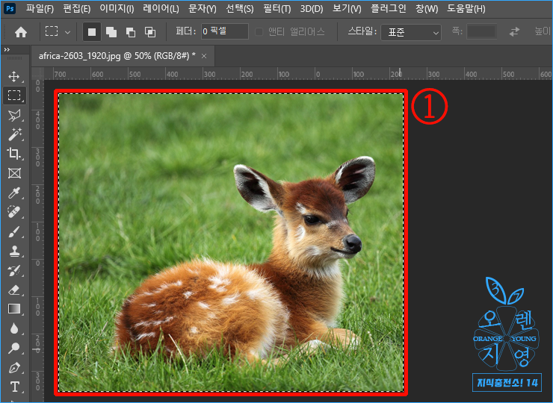Select the Gradient tool
Image resolution: width=553 pixels, height=403 pixels.
(x=14, y=309)
